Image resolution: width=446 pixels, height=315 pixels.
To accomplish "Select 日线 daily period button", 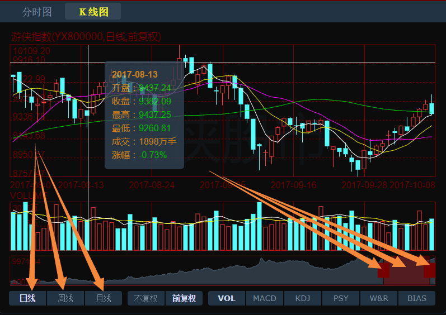I will 27,298.
